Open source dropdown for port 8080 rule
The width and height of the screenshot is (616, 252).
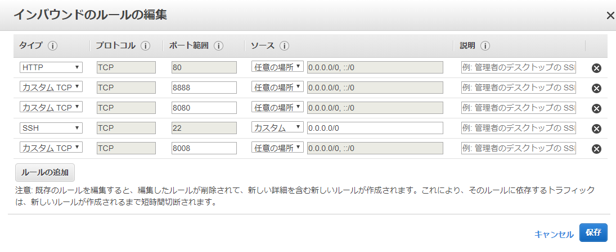pos(278,107)
